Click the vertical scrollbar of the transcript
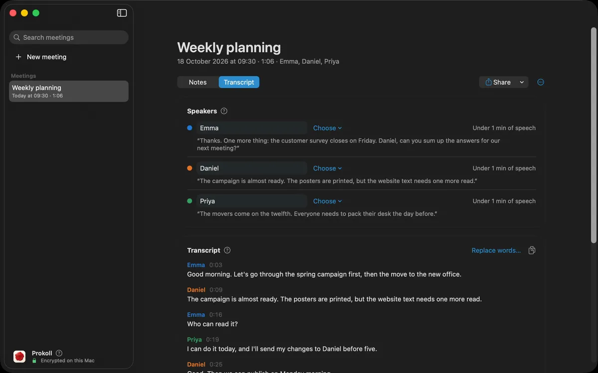The height and width of the screenshot is (373, 598). [594, 134]
